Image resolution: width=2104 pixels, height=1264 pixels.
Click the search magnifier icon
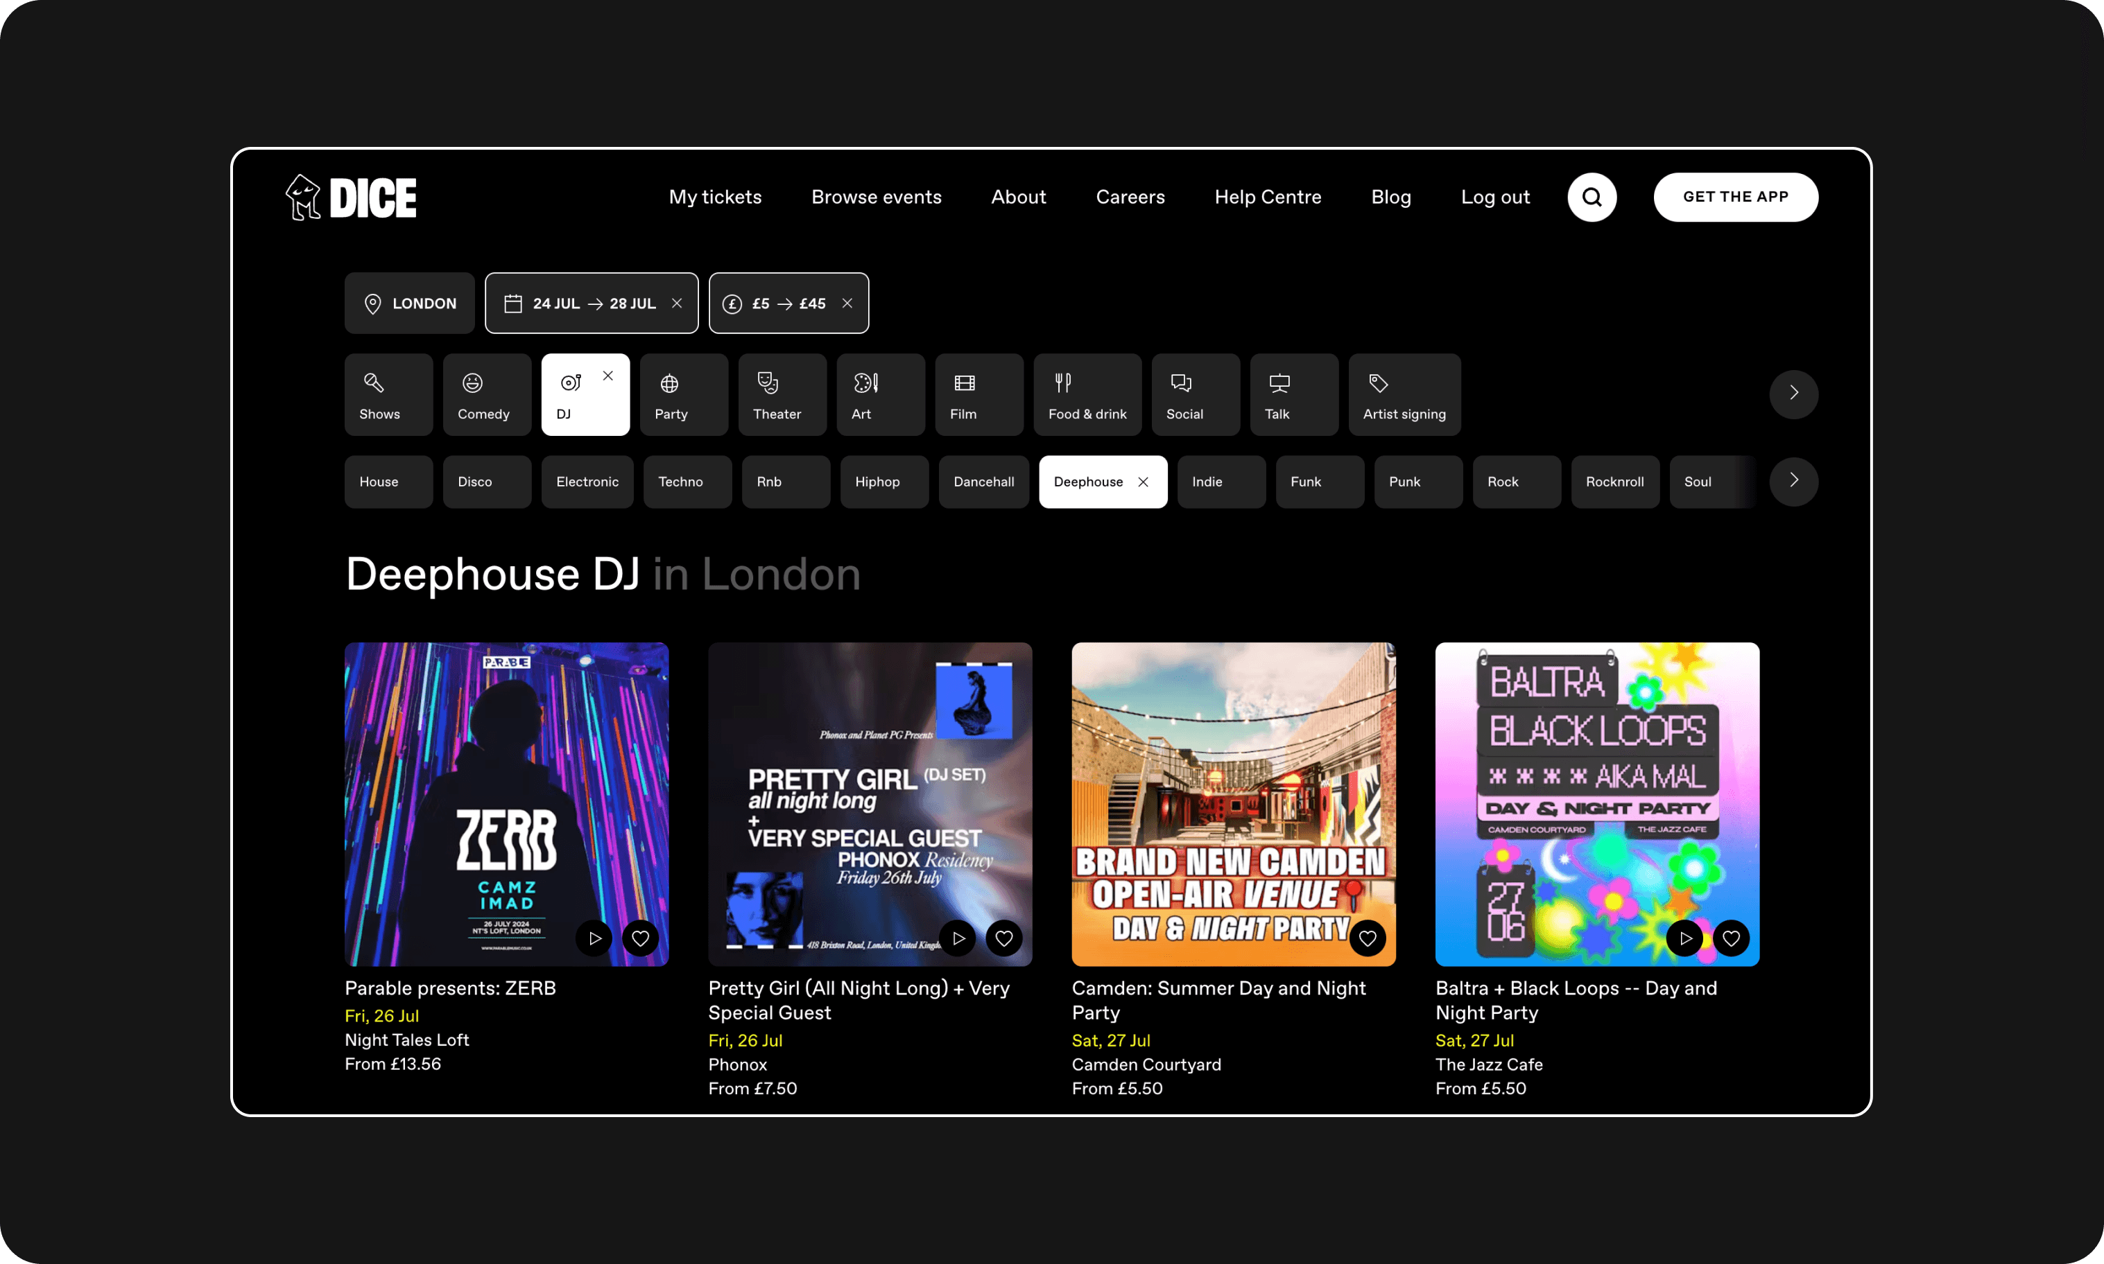tap(1591, 197)
